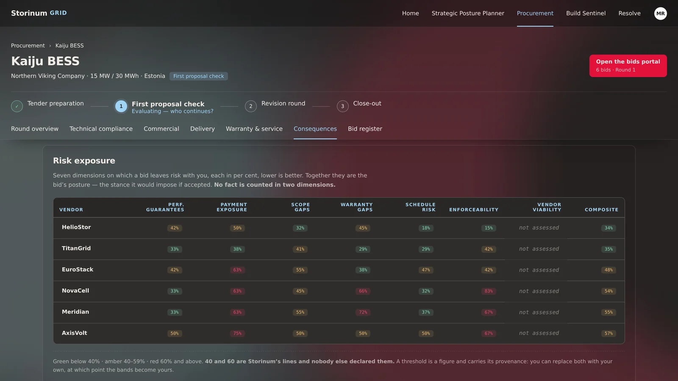Click the Tender preparation completed checkmark step
This screenshot has width=678, height=381.
[17, 106]
